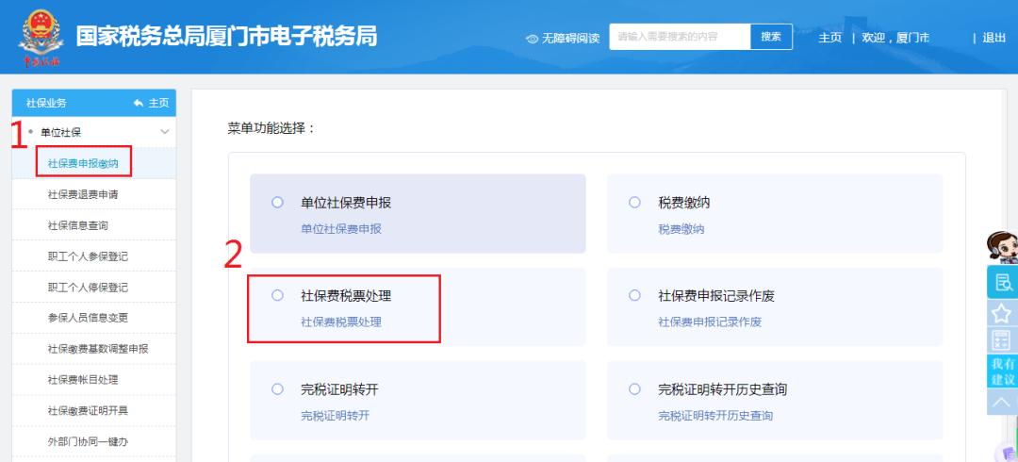Select the 社保费税票处理 radio button
This screenshot has width=1018, height=462.
click(x=277, y=295)
